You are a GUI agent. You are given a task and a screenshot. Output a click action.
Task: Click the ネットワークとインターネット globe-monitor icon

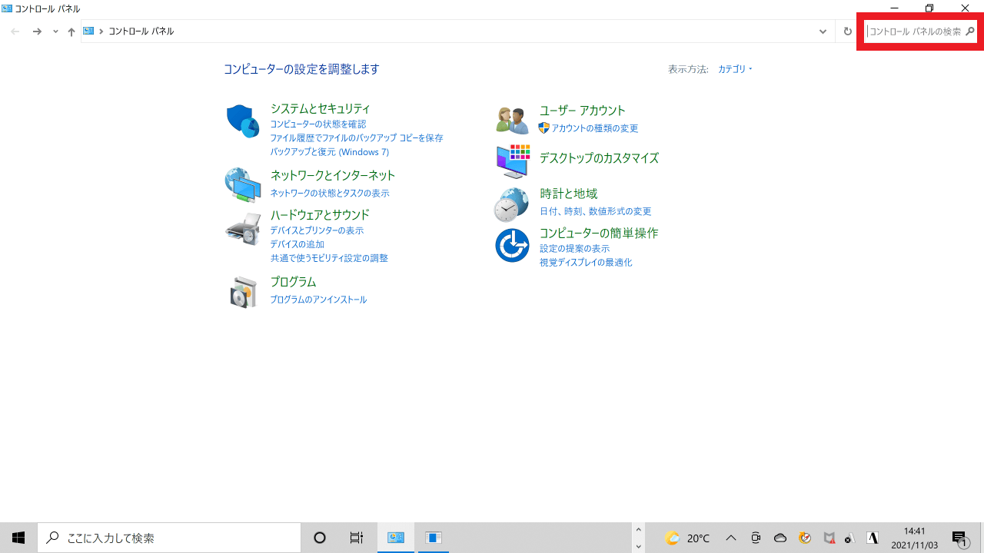[242, 184]
